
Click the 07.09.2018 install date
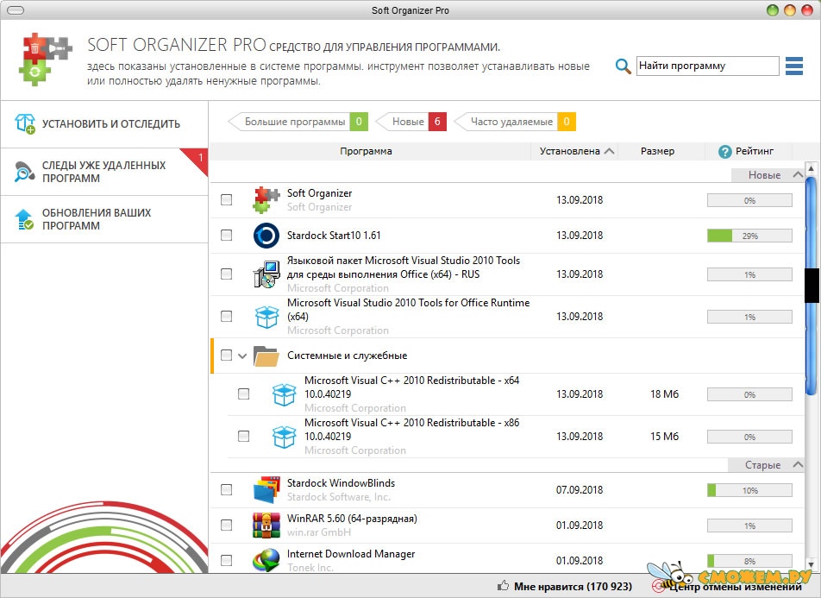[x=580, y=490]
